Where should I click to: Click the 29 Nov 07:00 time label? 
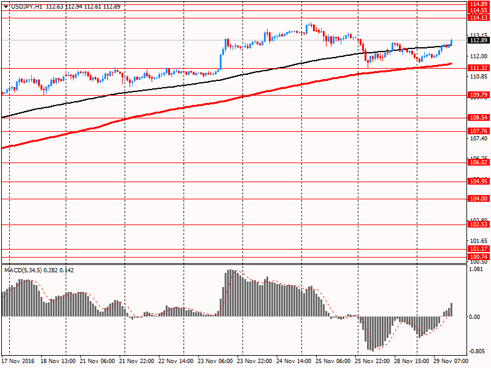[x=451, y=361]
